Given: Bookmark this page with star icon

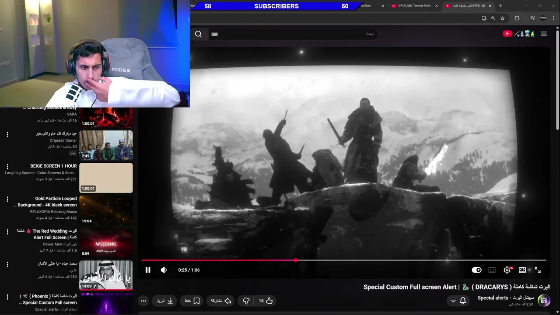Looking at the screenshot, I should [503, 18].
